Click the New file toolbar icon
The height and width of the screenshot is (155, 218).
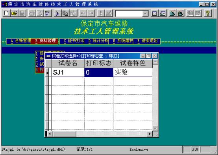(6, 13)
